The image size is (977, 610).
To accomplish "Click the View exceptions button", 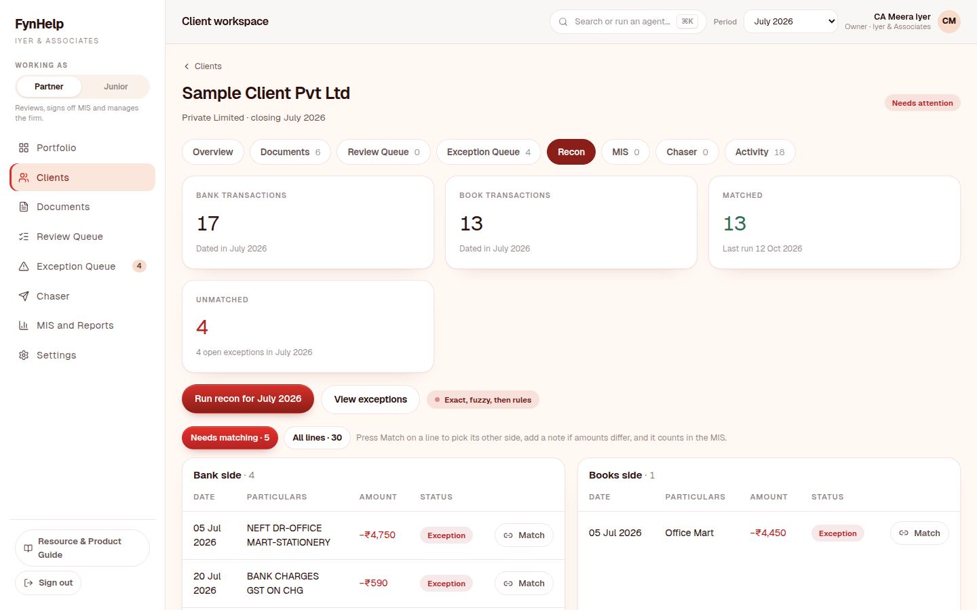I will point(370,399).
